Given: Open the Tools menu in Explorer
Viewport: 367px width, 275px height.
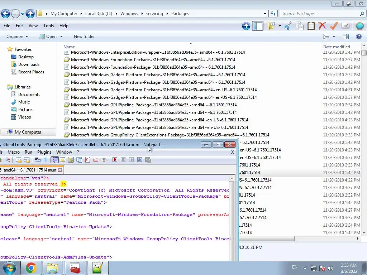Looking at the screenshot, I should pos(48,26).
